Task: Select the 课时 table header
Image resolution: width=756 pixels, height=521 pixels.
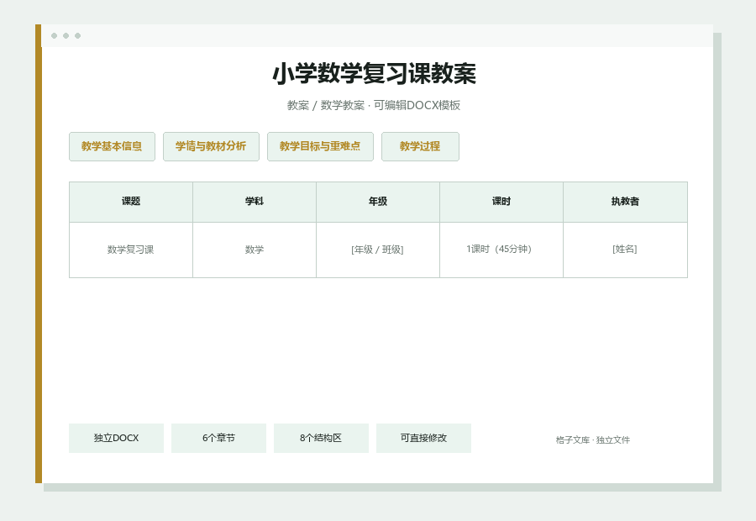Action: [x=501, y=202]
